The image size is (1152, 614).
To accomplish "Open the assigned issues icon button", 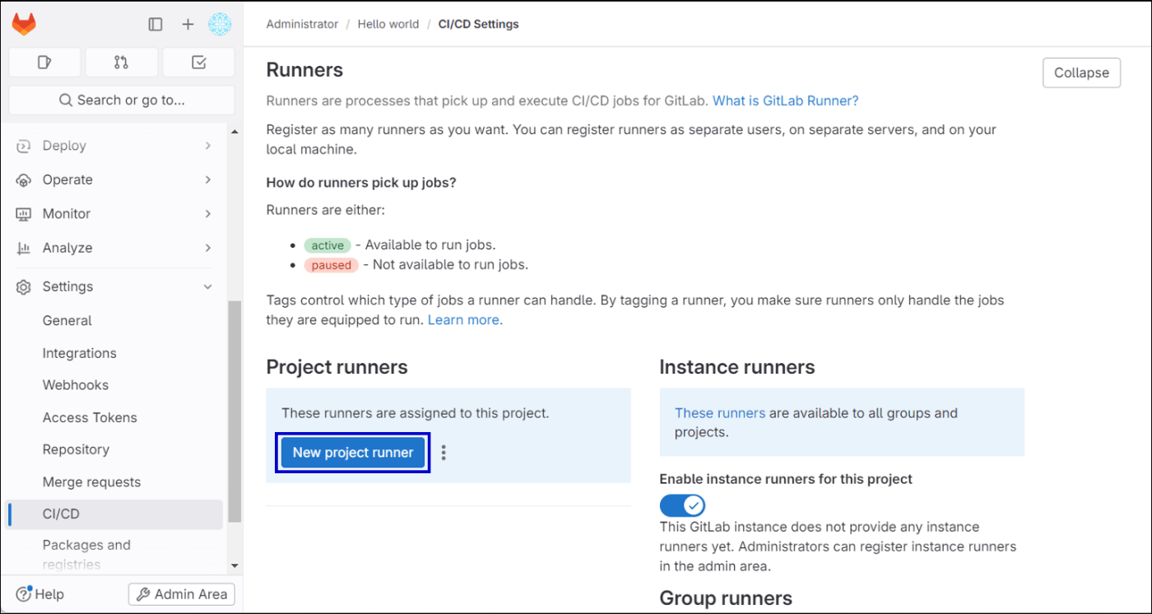I will 45,62.
